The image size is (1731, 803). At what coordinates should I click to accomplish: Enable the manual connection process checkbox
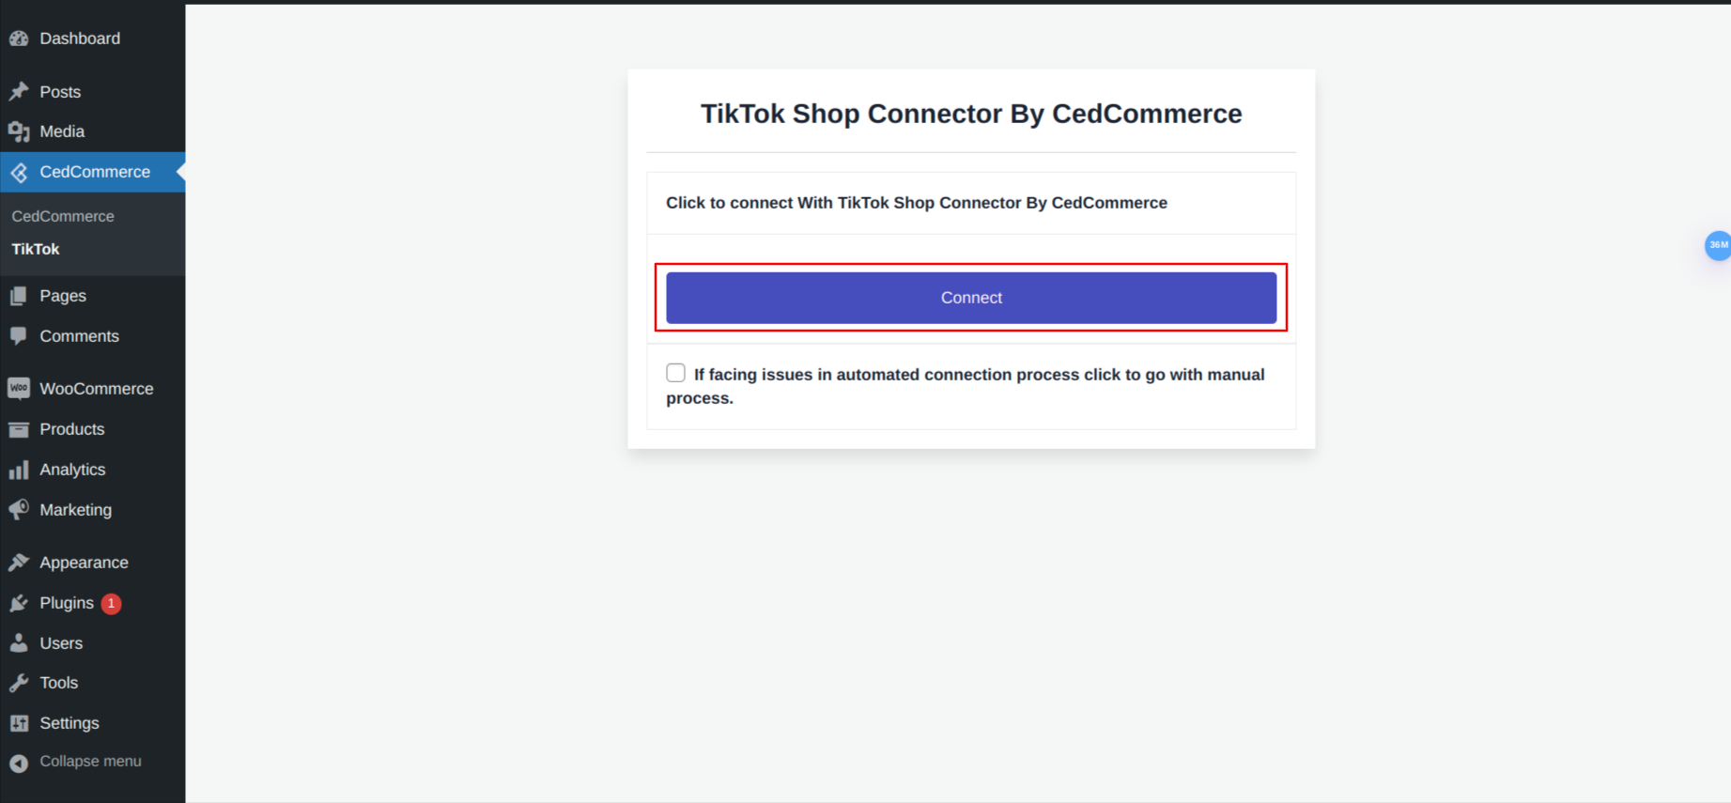pos(675,373)
